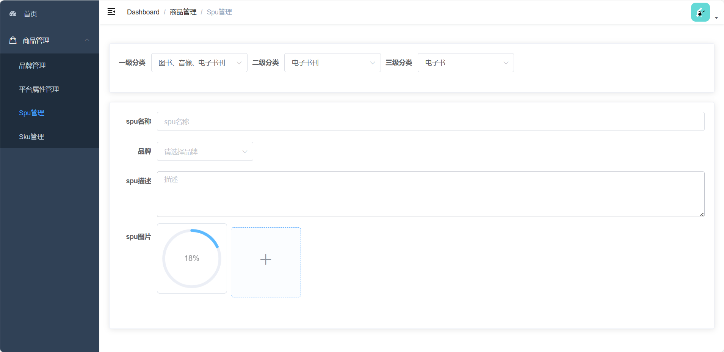This screenshot has height=352, width=724.
Task: Click the sidebar collapse hamburger icon
Action: [x=111, y=12]
